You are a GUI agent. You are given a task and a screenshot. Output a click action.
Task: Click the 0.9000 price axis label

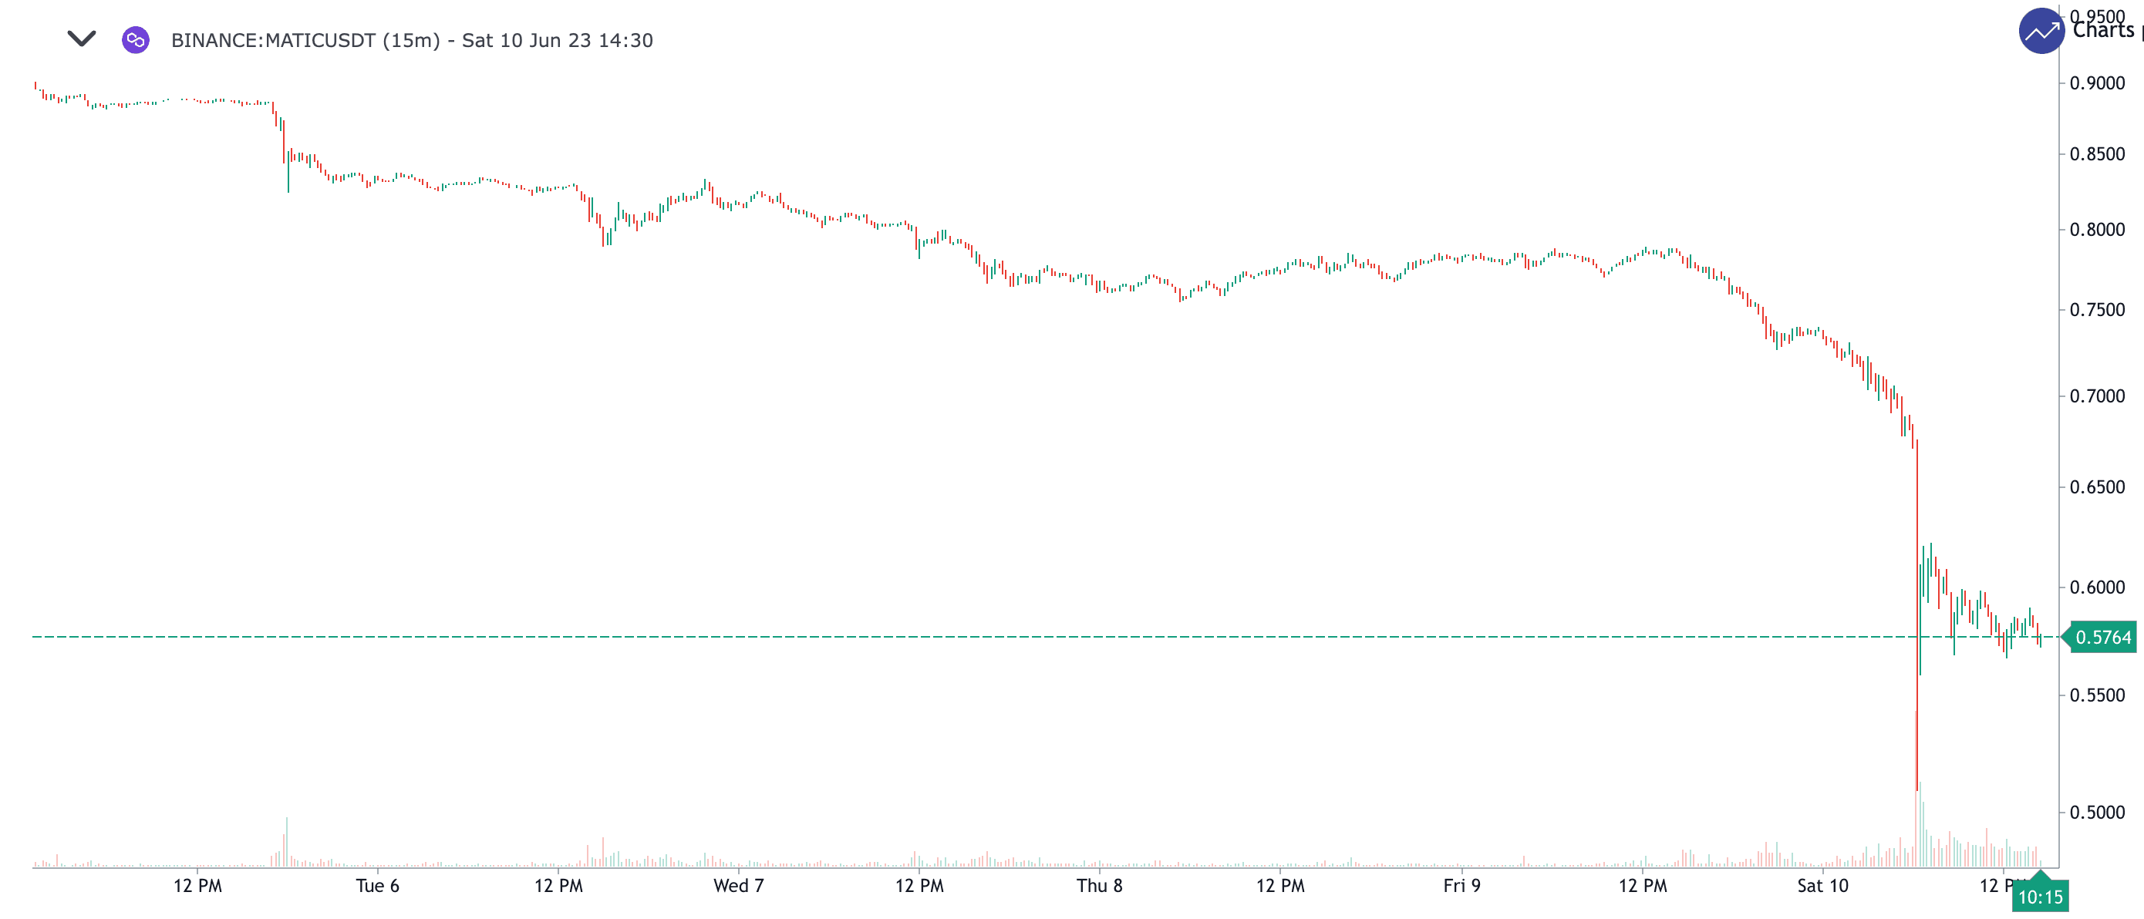pyautogui.click(x=2096, y=83)
